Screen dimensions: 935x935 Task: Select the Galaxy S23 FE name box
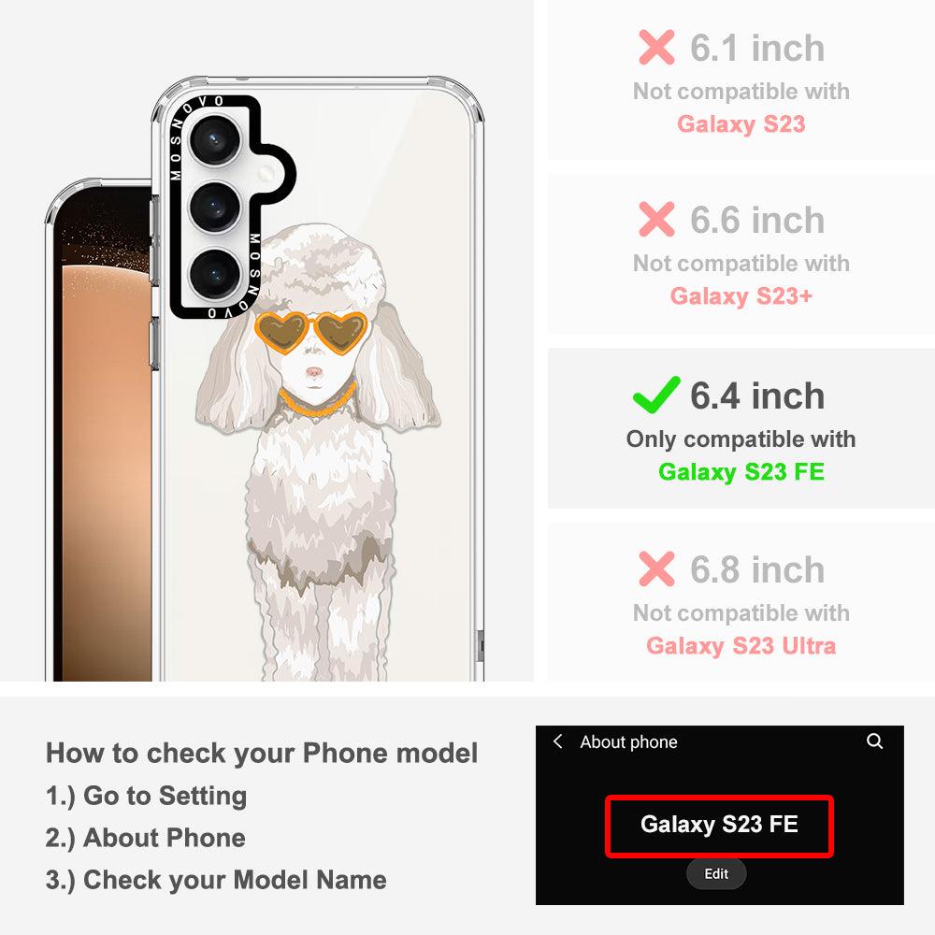719,827
